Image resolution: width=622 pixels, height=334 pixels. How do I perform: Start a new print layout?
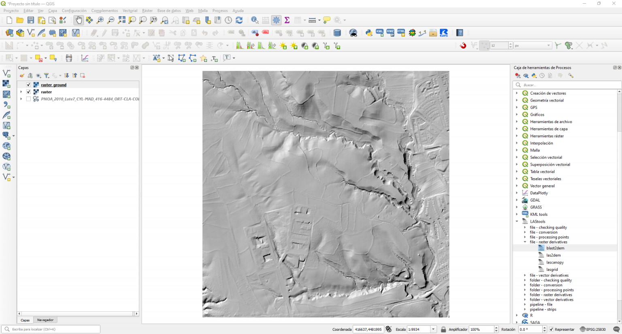coord(41,20)
